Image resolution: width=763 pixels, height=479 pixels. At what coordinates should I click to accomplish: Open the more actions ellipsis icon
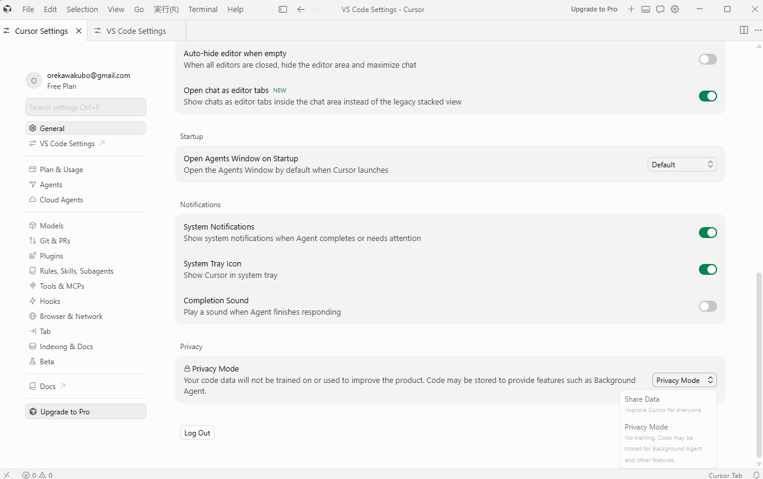pos(758,30)
